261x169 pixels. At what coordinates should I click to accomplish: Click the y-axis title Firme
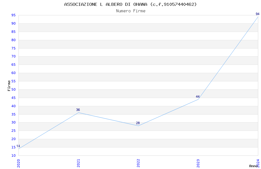9,86
